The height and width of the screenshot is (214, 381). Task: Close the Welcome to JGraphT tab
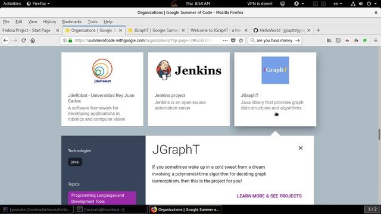pyautogui.click(x=246, y=30)
